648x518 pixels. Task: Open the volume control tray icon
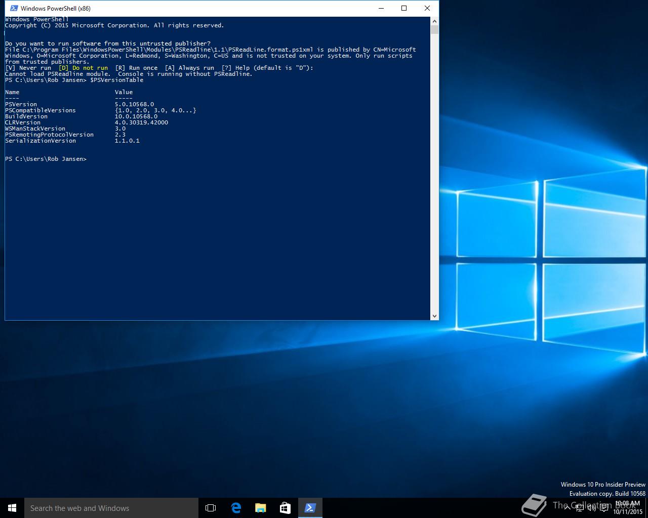pos(591,508)
